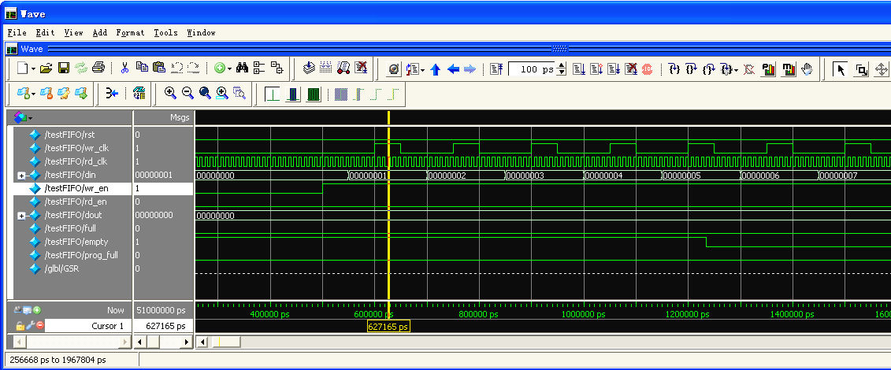This screenshot has height=370, width=891.
Task: Click the run length stepper up arrow
Action: pos(562,66)
